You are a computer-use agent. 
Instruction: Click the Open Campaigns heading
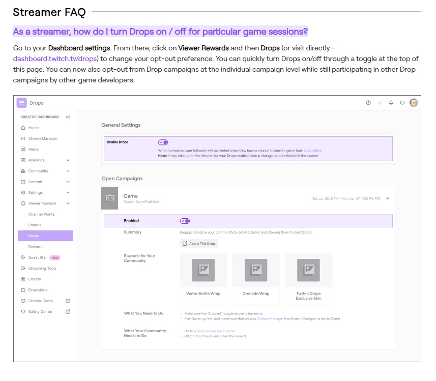(x=122, y=179)
